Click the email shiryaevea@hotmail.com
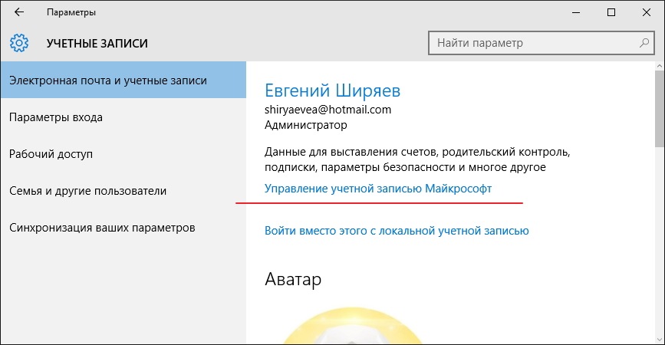Screen dimensions: 665x345 coord(328,110)
